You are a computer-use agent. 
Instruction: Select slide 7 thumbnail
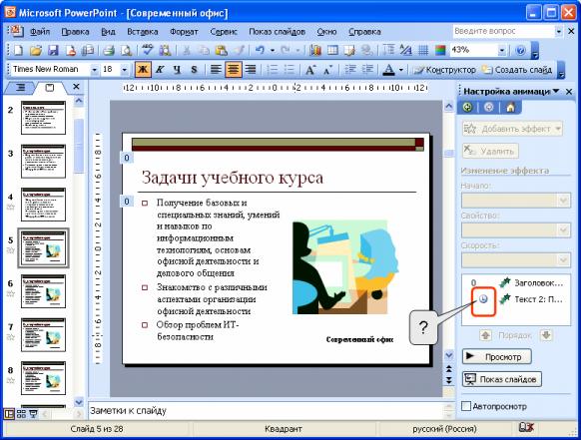point(43,334)
